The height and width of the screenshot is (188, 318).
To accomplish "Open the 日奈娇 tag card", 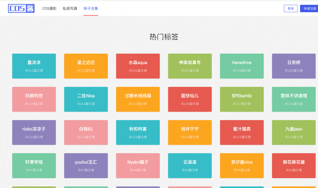I will pyautogui.click(x=293, y=66).
